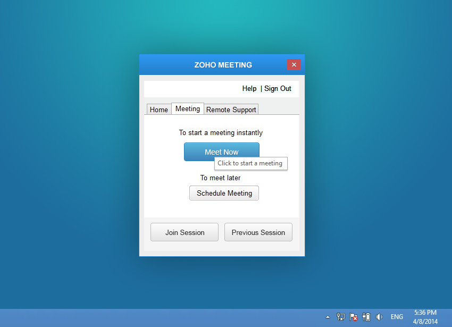Switch to the Home tab
452x327 pixels.
coord(159,110)
